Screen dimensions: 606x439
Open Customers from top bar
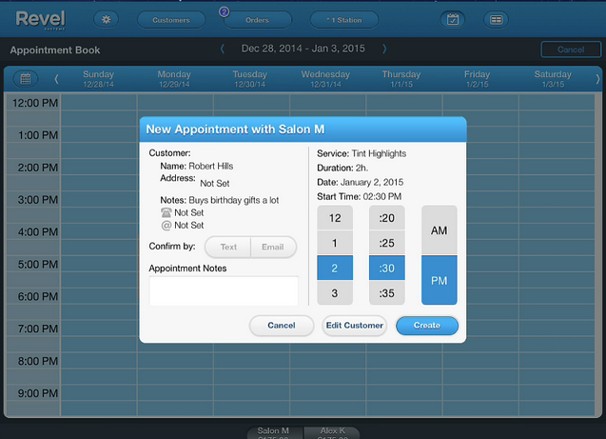click(x=171, y=20)
